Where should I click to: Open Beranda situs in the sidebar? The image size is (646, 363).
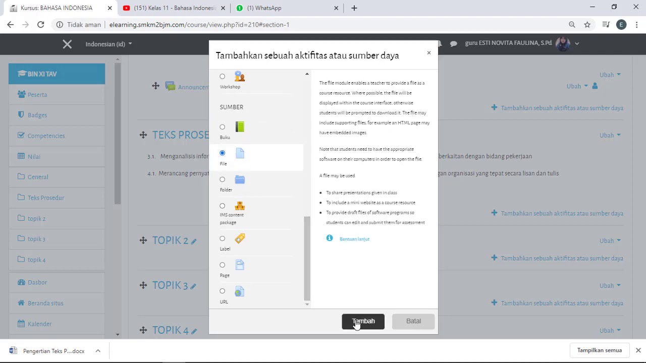pos(57,303)
